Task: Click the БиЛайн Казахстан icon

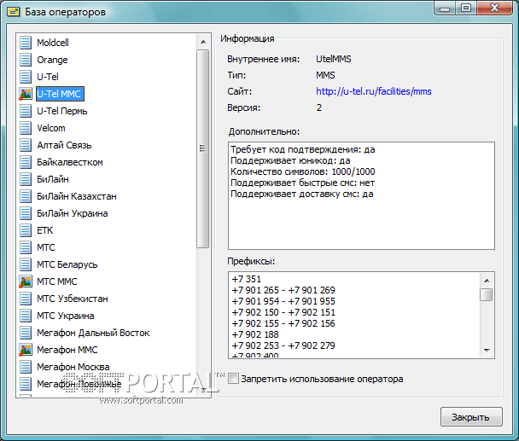Action: point(26,196)
